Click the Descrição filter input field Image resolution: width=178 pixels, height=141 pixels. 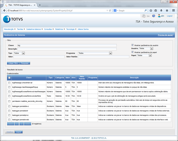tap(67, 49)
